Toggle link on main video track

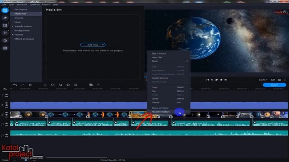7,117
